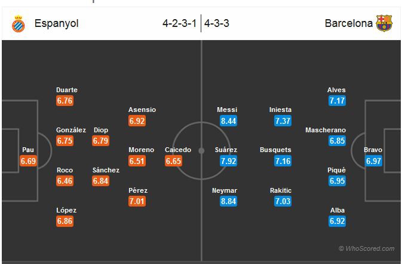Click Asensio's 6.92 rating badge
Screen dimensions: 405x264
(137, 121)
